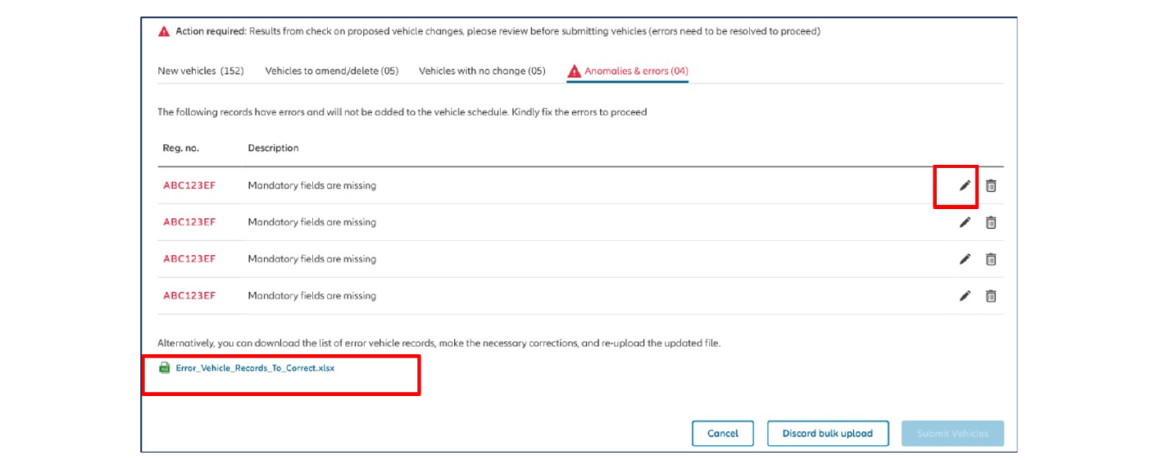Open the New vehicles (152) tab
The height and width of the screenshot is (460, 1159).
tap(201, 71)
